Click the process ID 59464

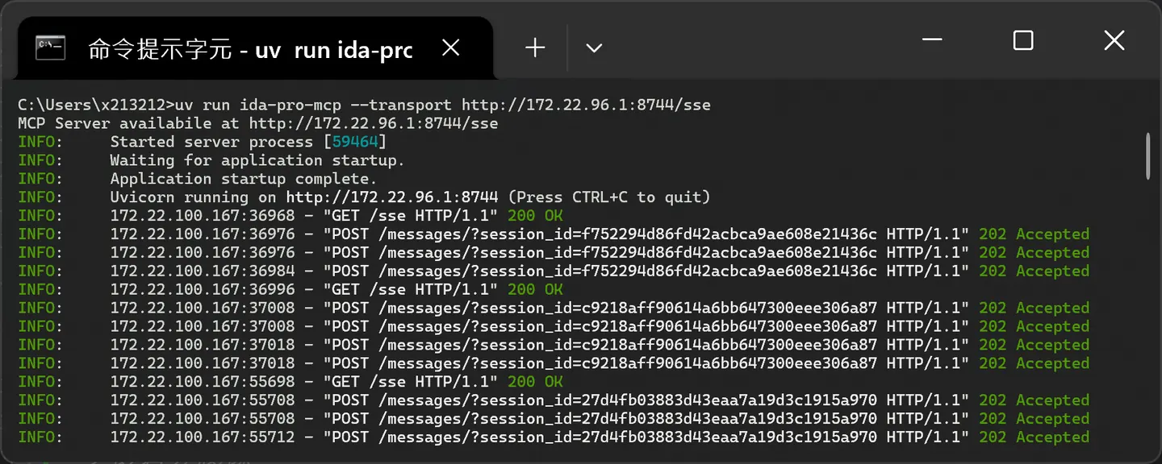355,142
